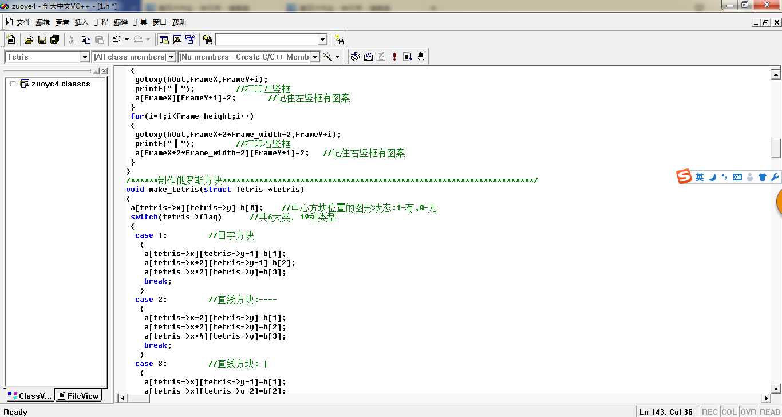Viewport: 782px width, 417px height.
Task: Open the 文件 menu
Action: [23, 22]
